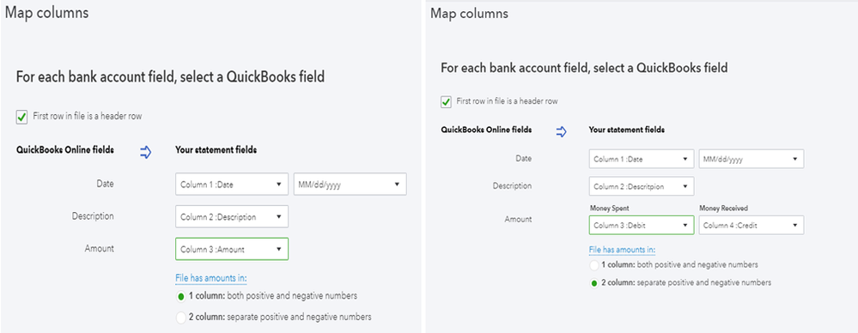Open Column 3 :Debit Money Spent dropdown
This screenshot has width=858, height=333.
click(x=642, y=225)
